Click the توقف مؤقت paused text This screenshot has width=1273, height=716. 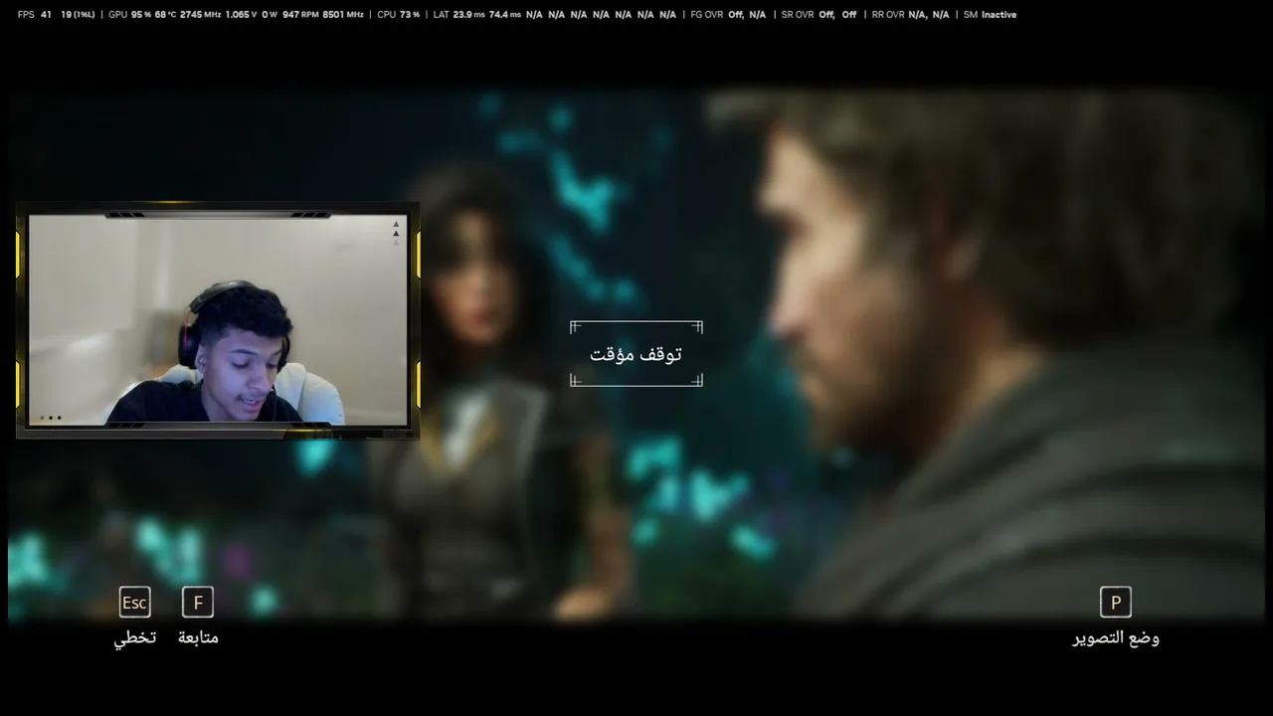pyautogui.click(x=636, y=354)
